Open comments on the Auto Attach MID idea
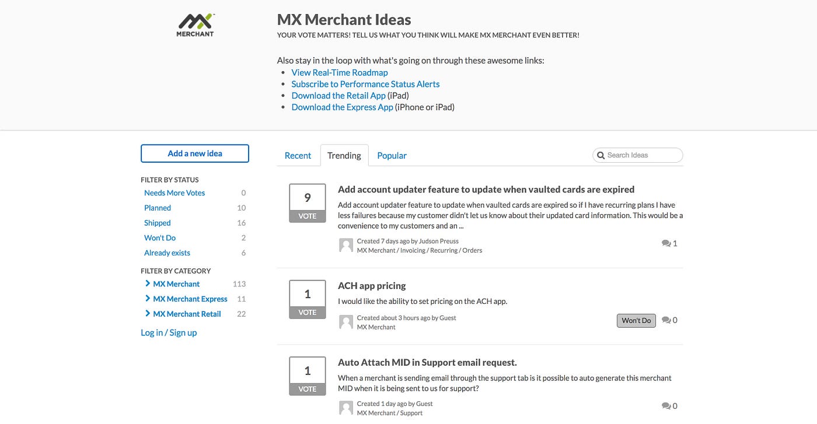Screen dimensions: 817x424 669,406
